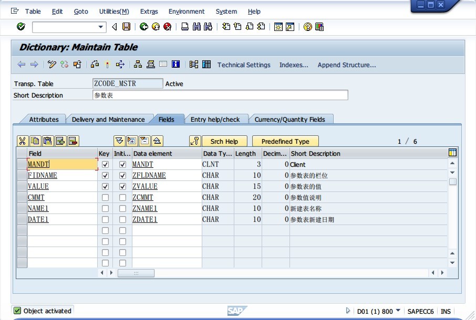This screenshot has height=320, width=476.
Task: Open the Table menu
Action: point(33,12)
